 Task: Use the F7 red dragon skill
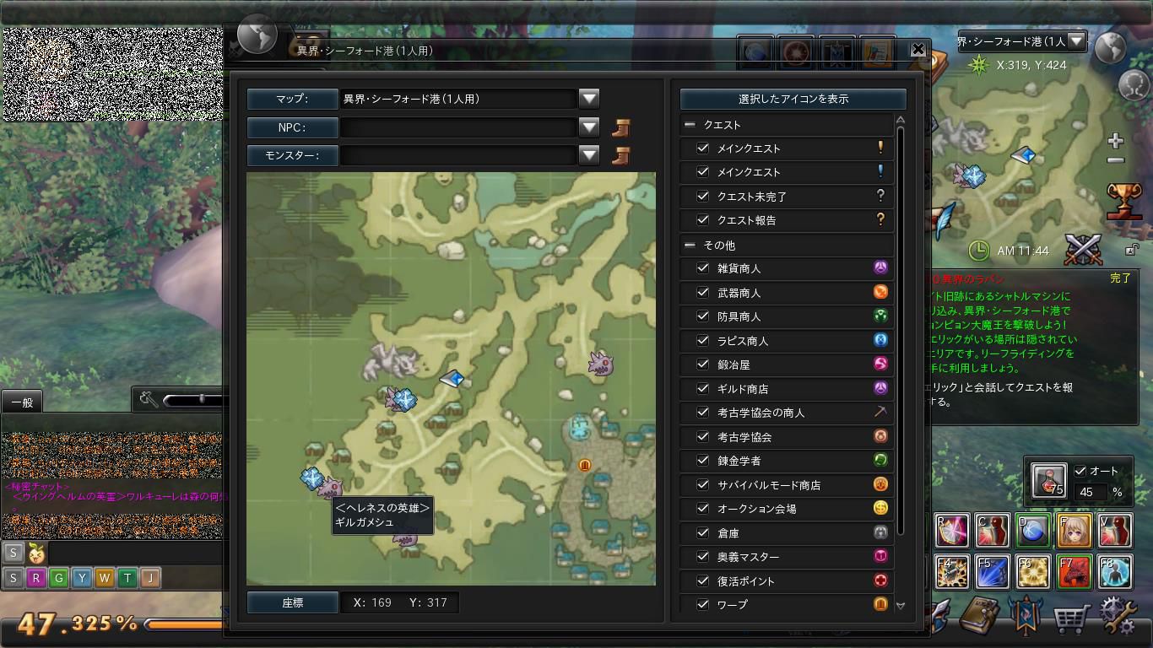tap(1075, 572)
